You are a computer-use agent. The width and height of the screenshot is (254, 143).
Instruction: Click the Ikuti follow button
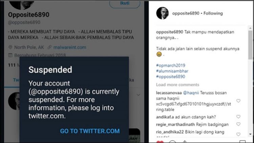coord(125,4)
